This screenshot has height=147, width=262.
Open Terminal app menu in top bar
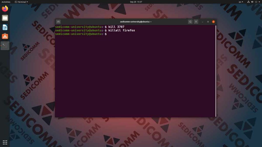tap(21, 2)
